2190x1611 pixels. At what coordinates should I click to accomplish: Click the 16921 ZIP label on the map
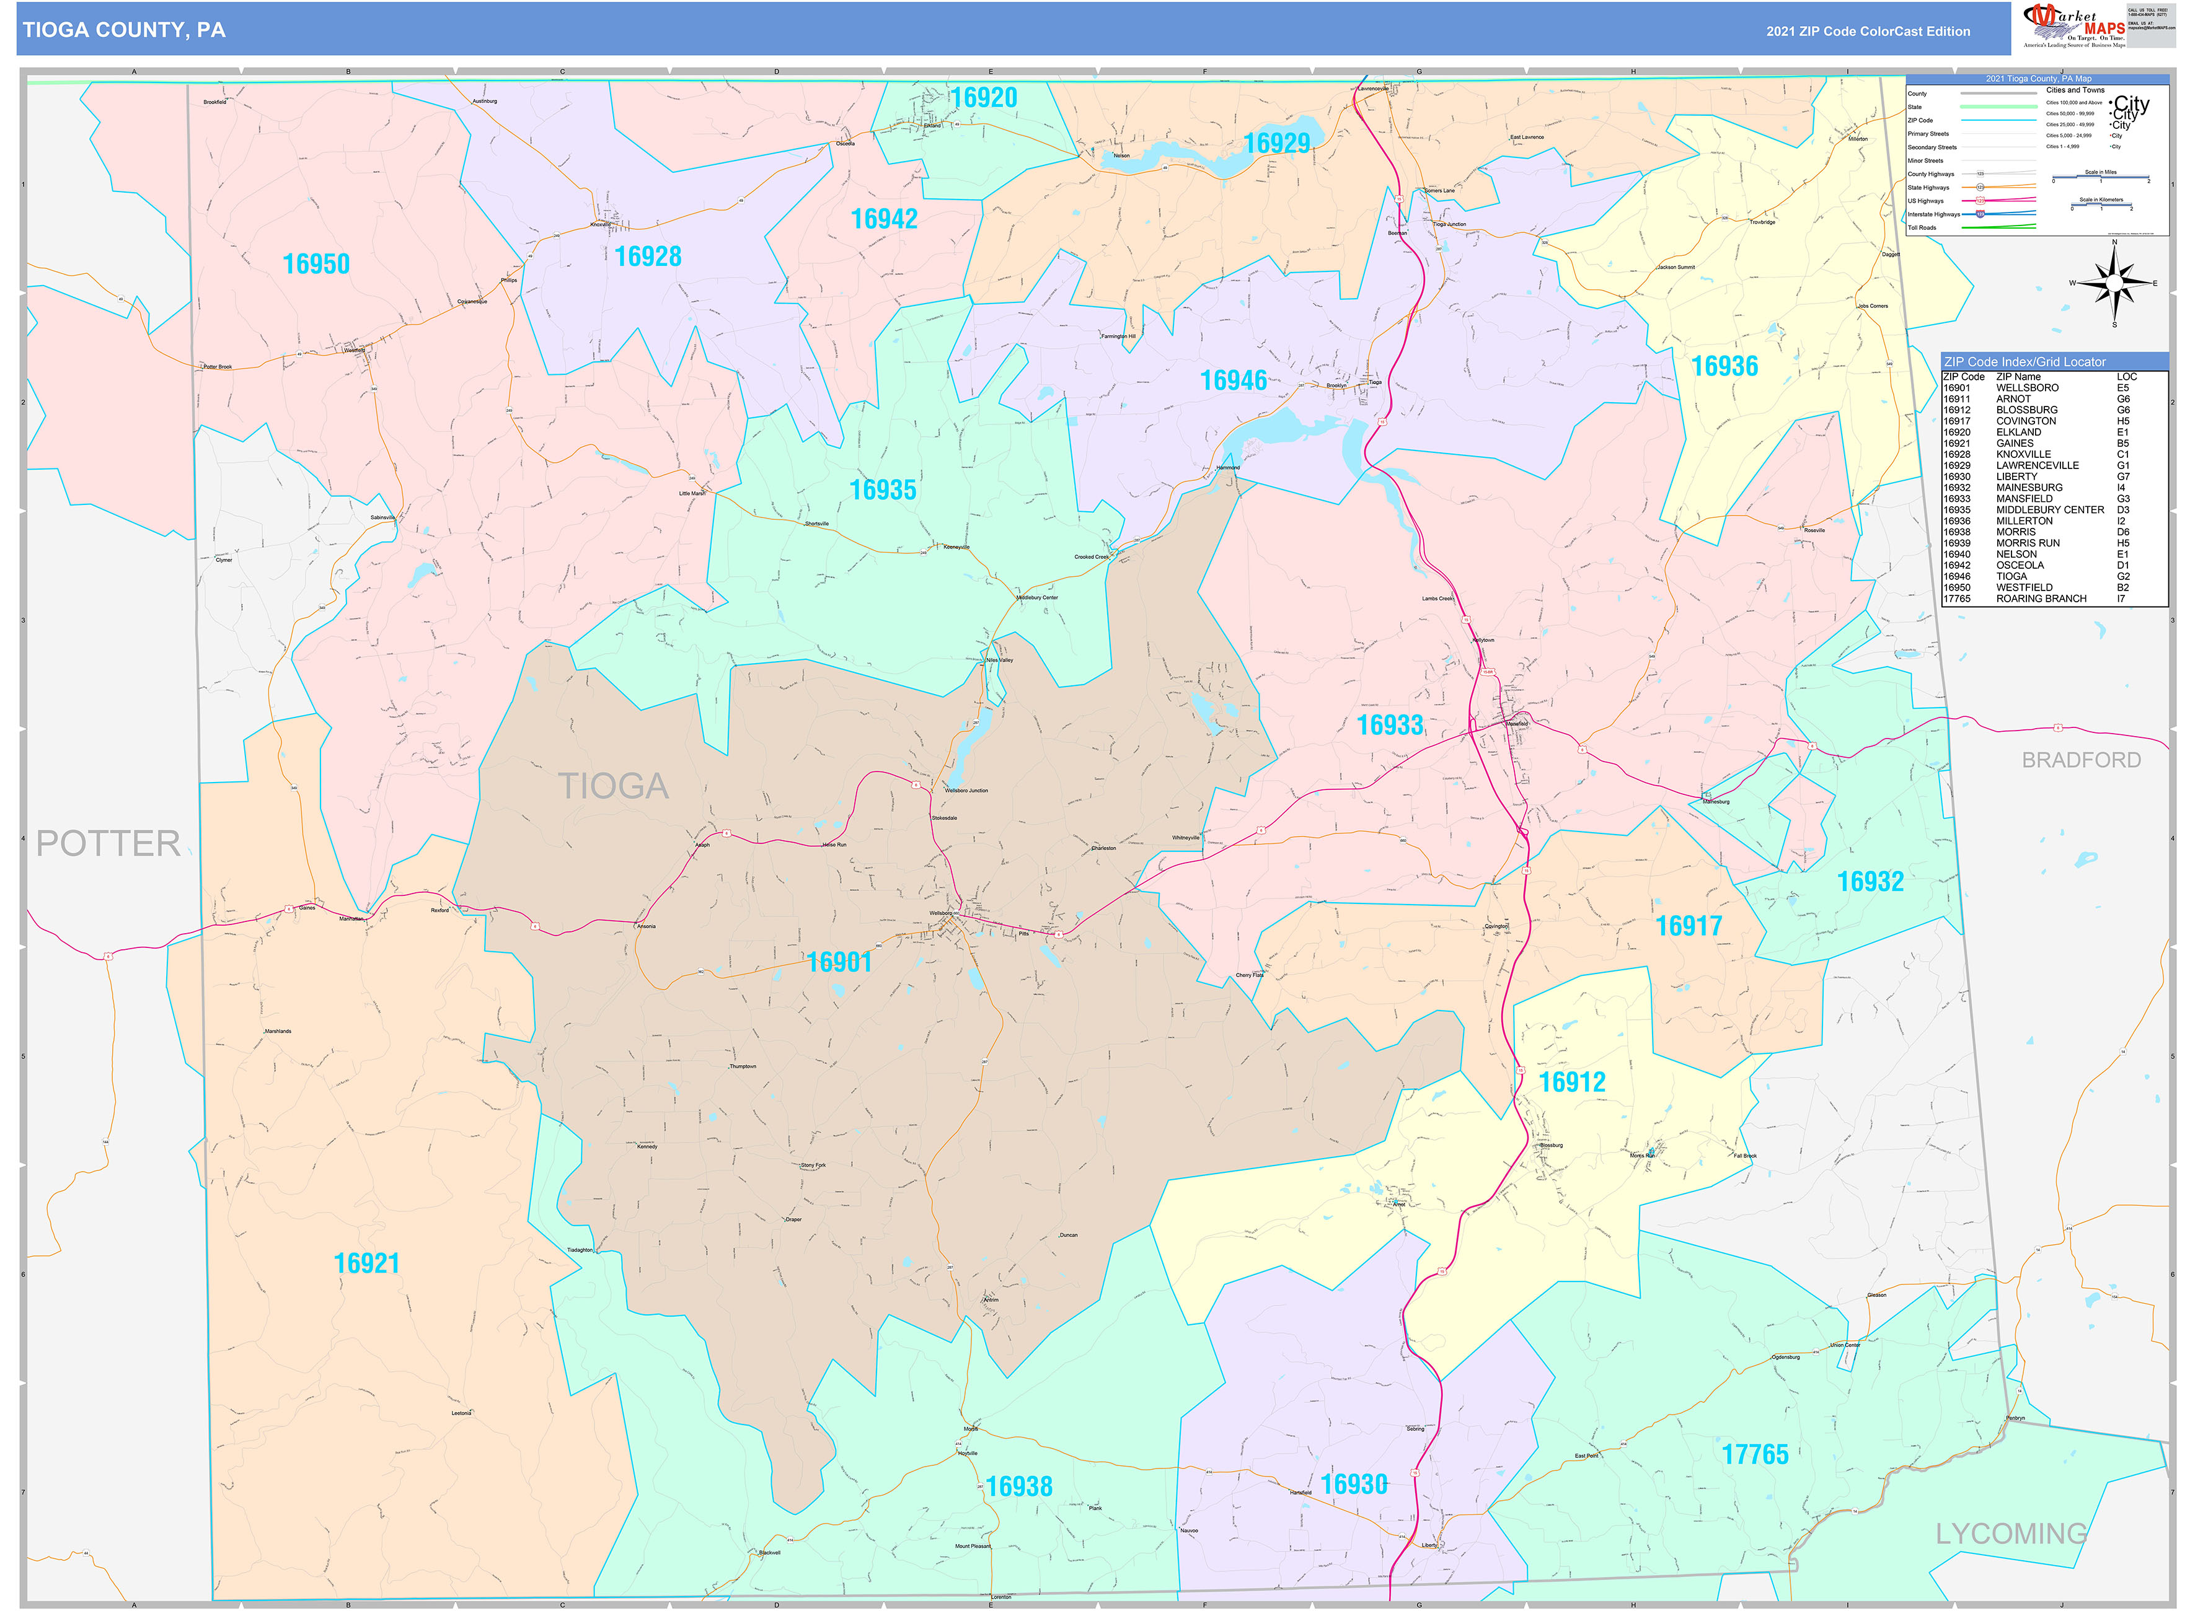tap(367, 1263)
